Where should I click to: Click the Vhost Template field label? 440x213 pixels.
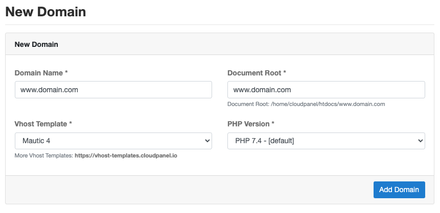pos(41,124)
